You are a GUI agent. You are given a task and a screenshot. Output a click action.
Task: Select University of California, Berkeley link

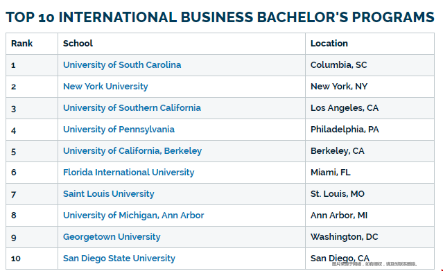coord(132,151)
